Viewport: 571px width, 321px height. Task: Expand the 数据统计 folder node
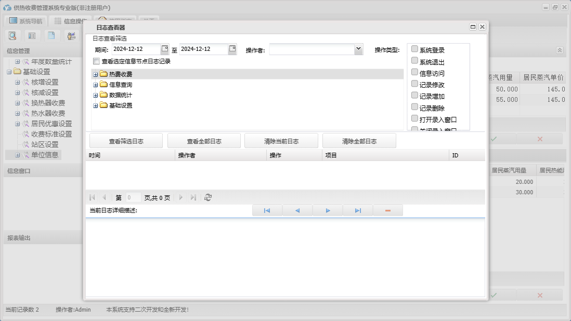95,95
